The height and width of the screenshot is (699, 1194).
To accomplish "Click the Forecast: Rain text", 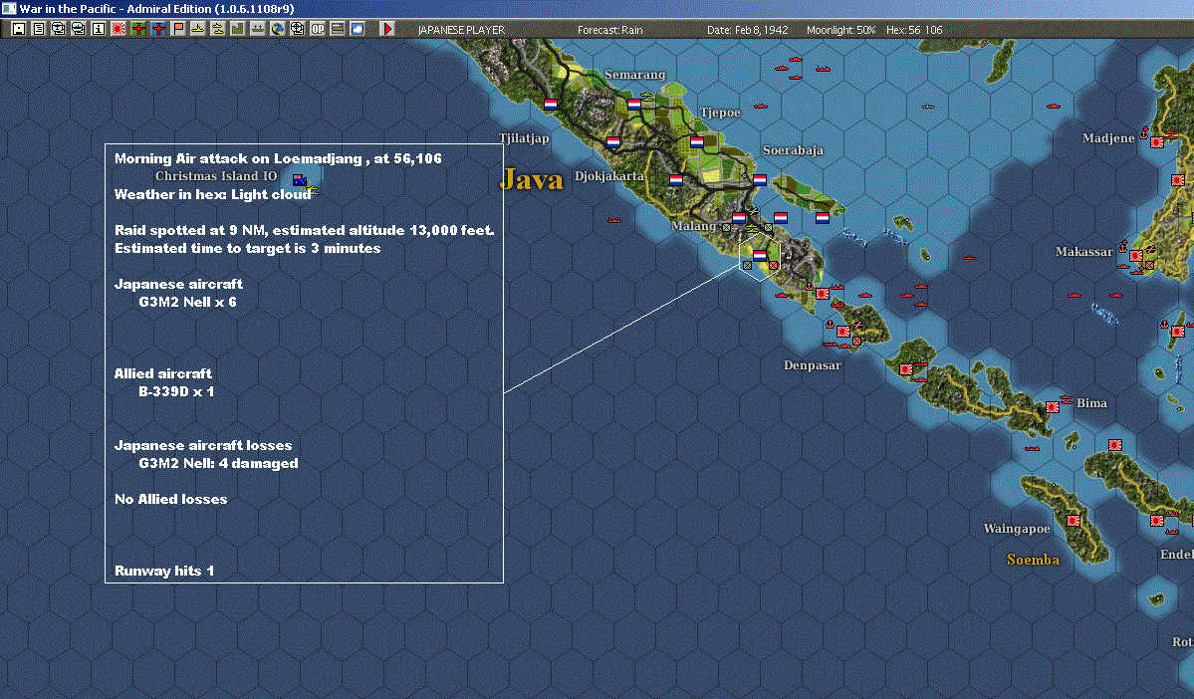I will click(609, 30).
